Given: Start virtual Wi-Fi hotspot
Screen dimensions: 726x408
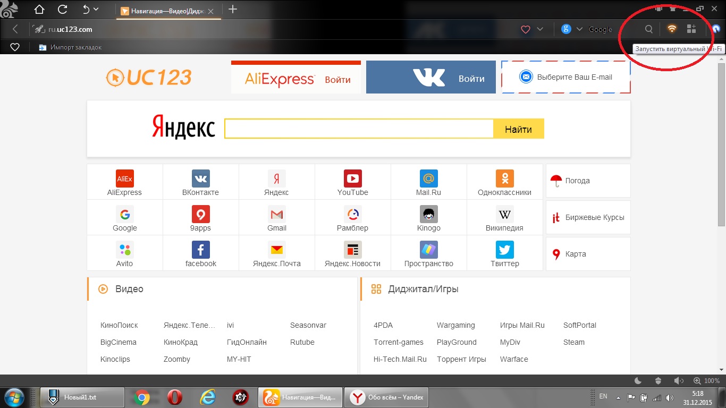Looking at the screenshot, I should [672, 29].
